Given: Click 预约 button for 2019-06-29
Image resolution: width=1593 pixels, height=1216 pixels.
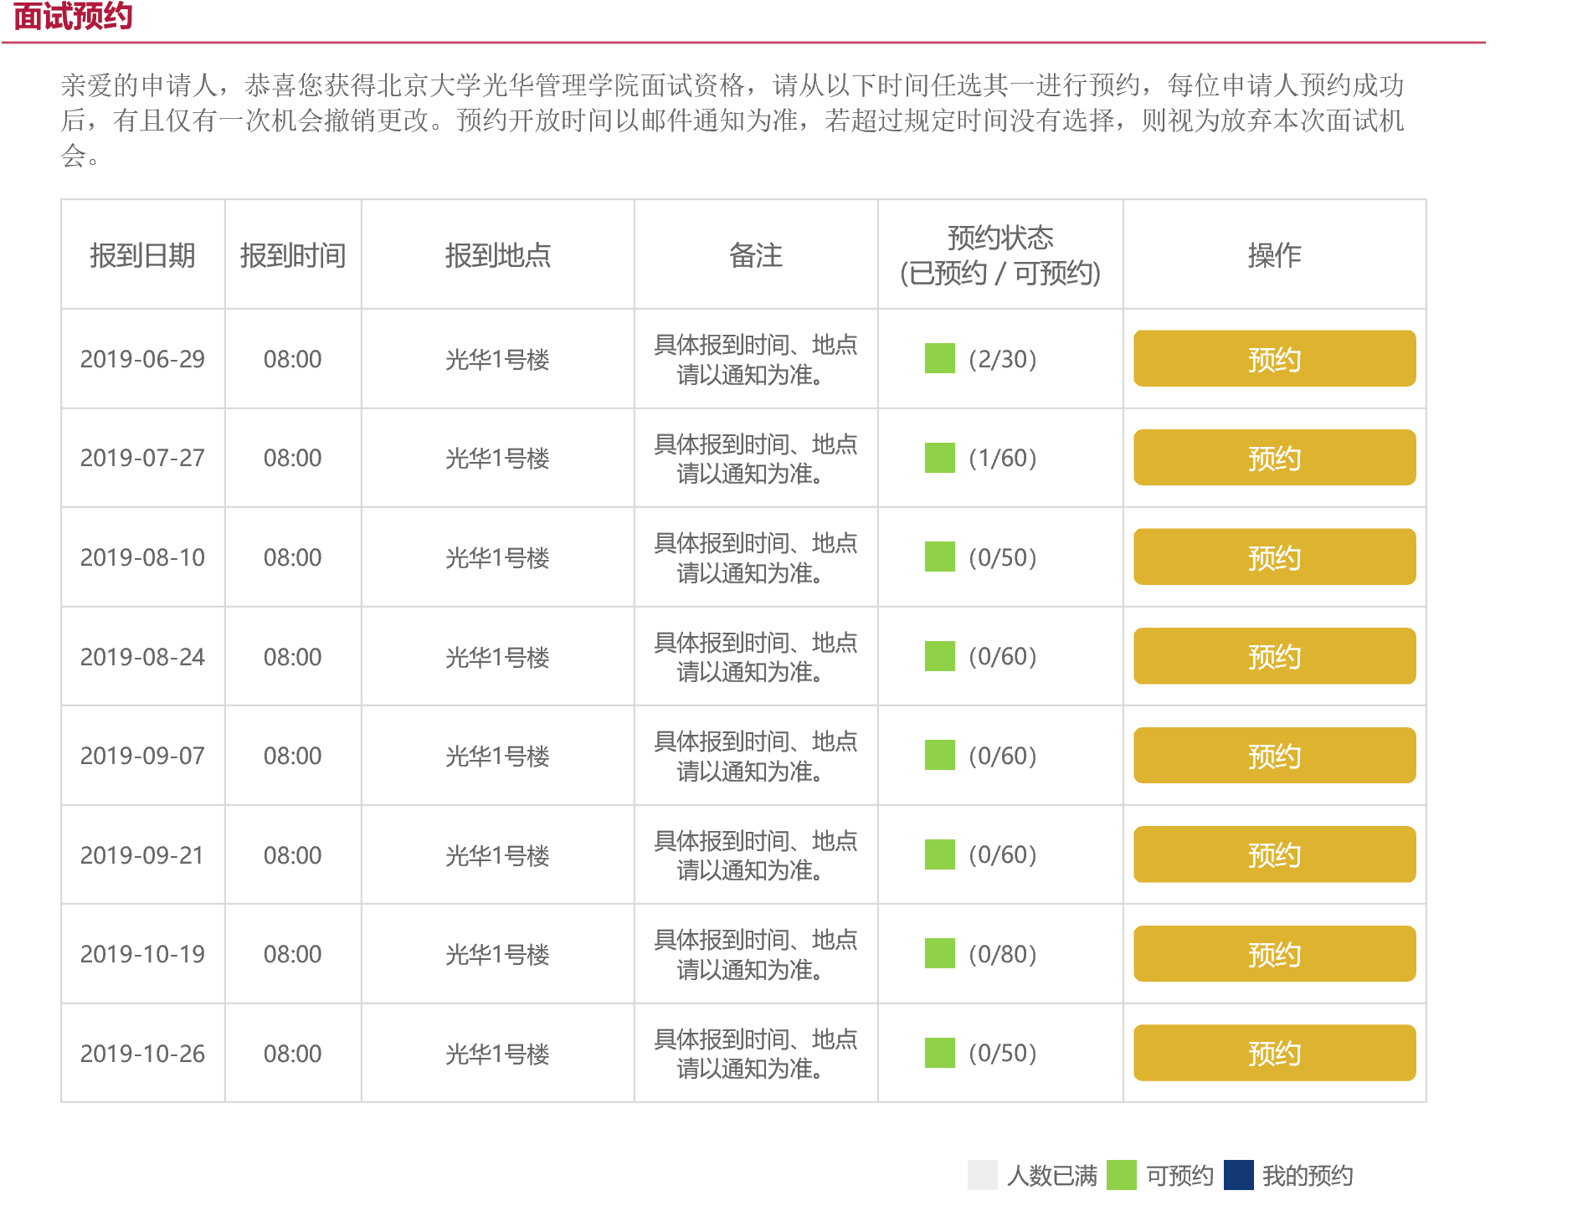Looking at the screenshot, I should click(1274, 358).
